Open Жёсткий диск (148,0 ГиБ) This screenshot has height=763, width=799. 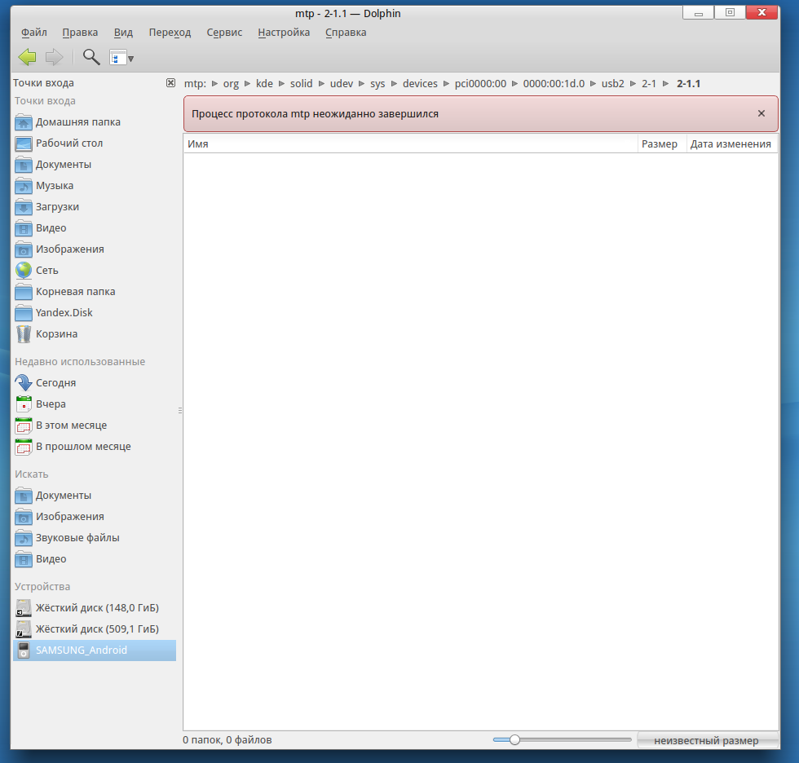(95, 608)
